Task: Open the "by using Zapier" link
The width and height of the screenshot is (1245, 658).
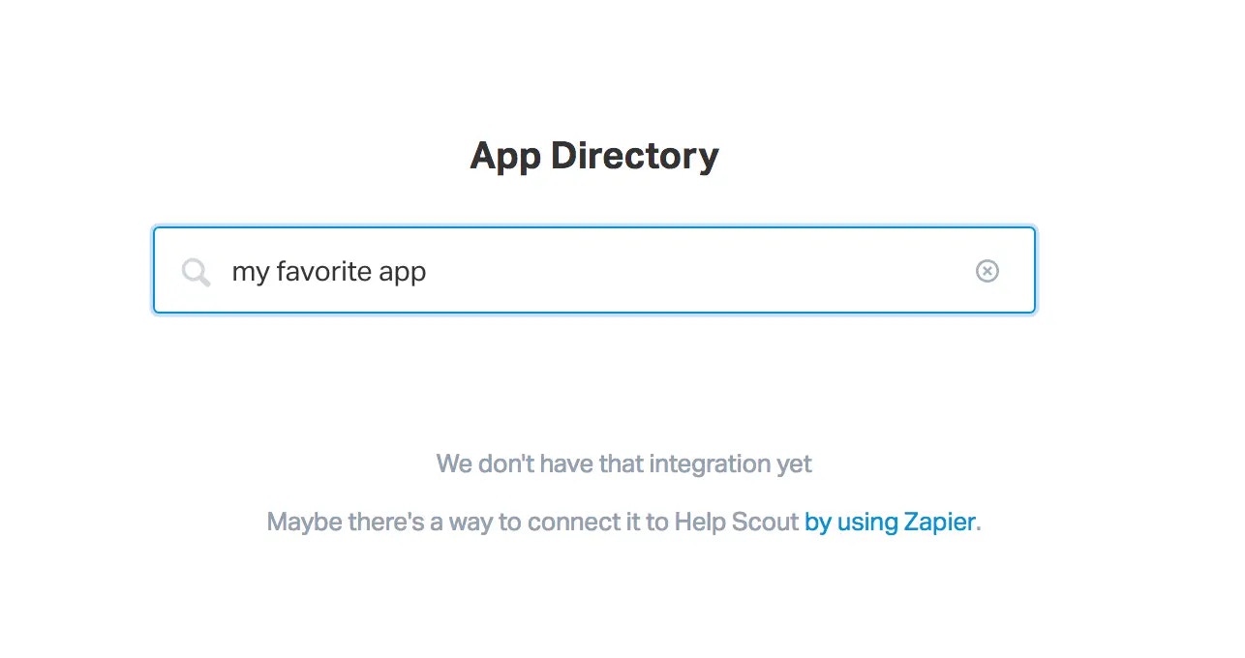Action: click(890, 523)
